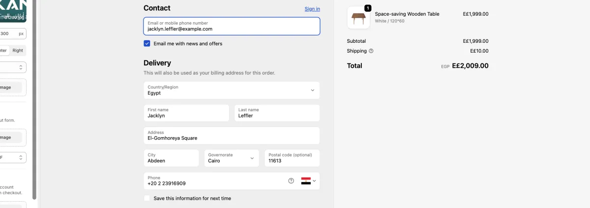590x208 pixels.
Task: Expand the Governorate dropdown showing Cairo
Action: pyautogui.click(x=231, y=158)
